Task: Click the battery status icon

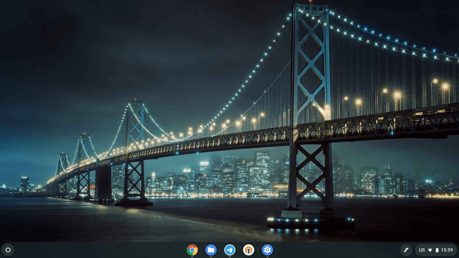Action: pos(437,250)
